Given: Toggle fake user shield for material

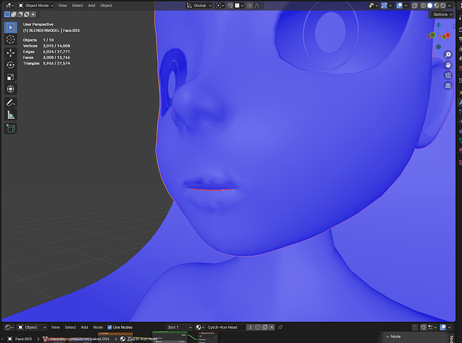Looking at the screenshot, I should [x=258, y=327].
